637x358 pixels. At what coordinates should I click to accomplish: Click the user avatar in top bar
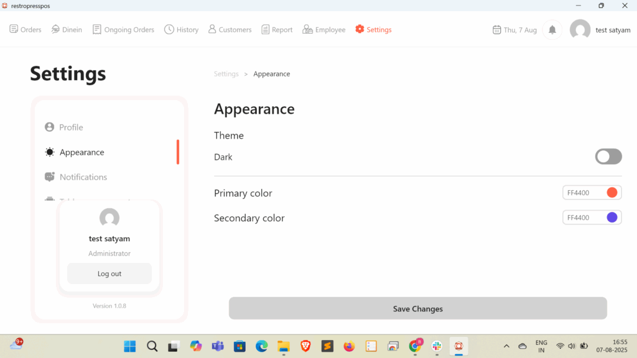click(x=580, y=30)
